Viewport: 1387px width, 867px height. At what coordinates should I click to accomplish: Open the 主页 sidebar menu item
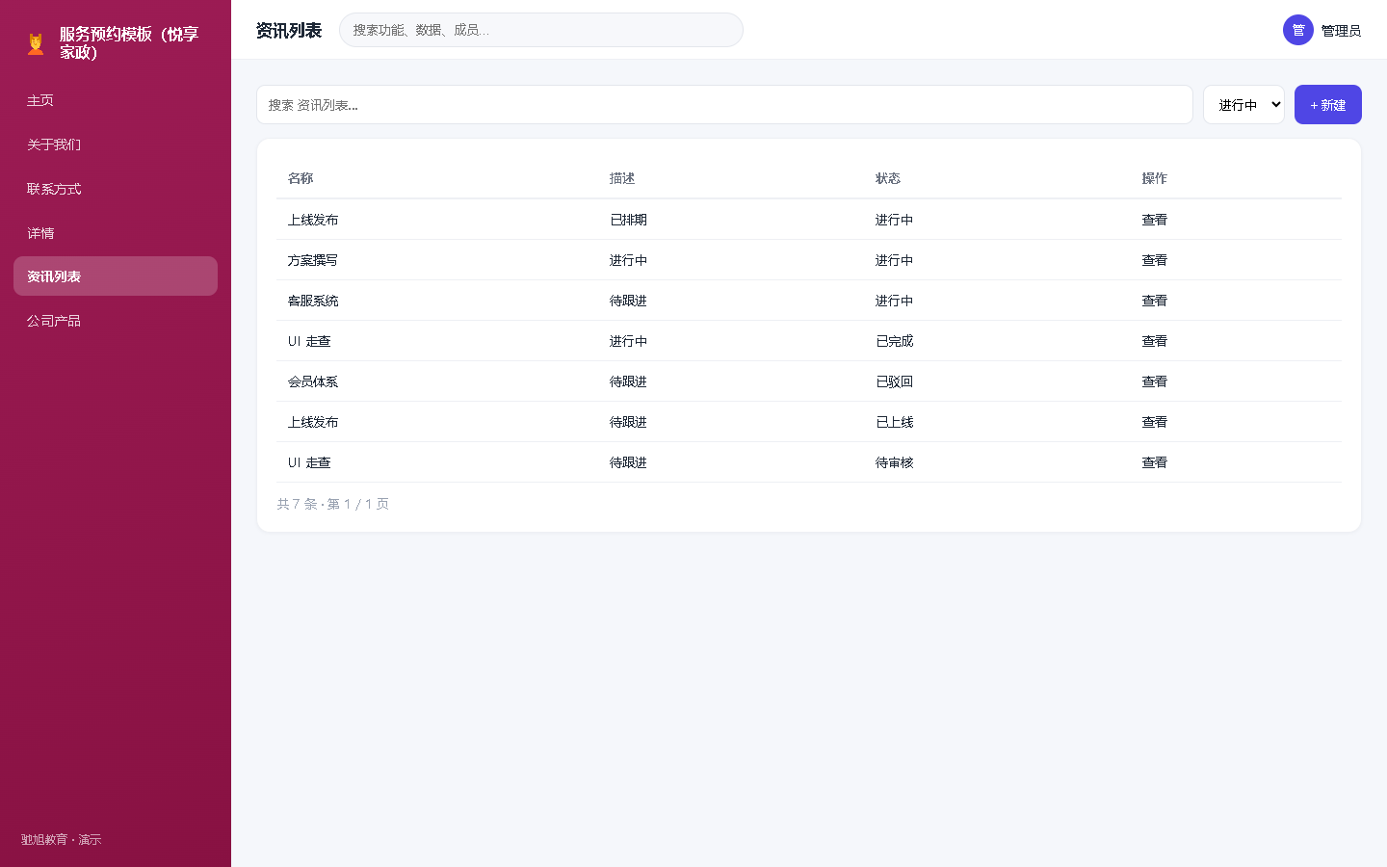coord(116,100)
